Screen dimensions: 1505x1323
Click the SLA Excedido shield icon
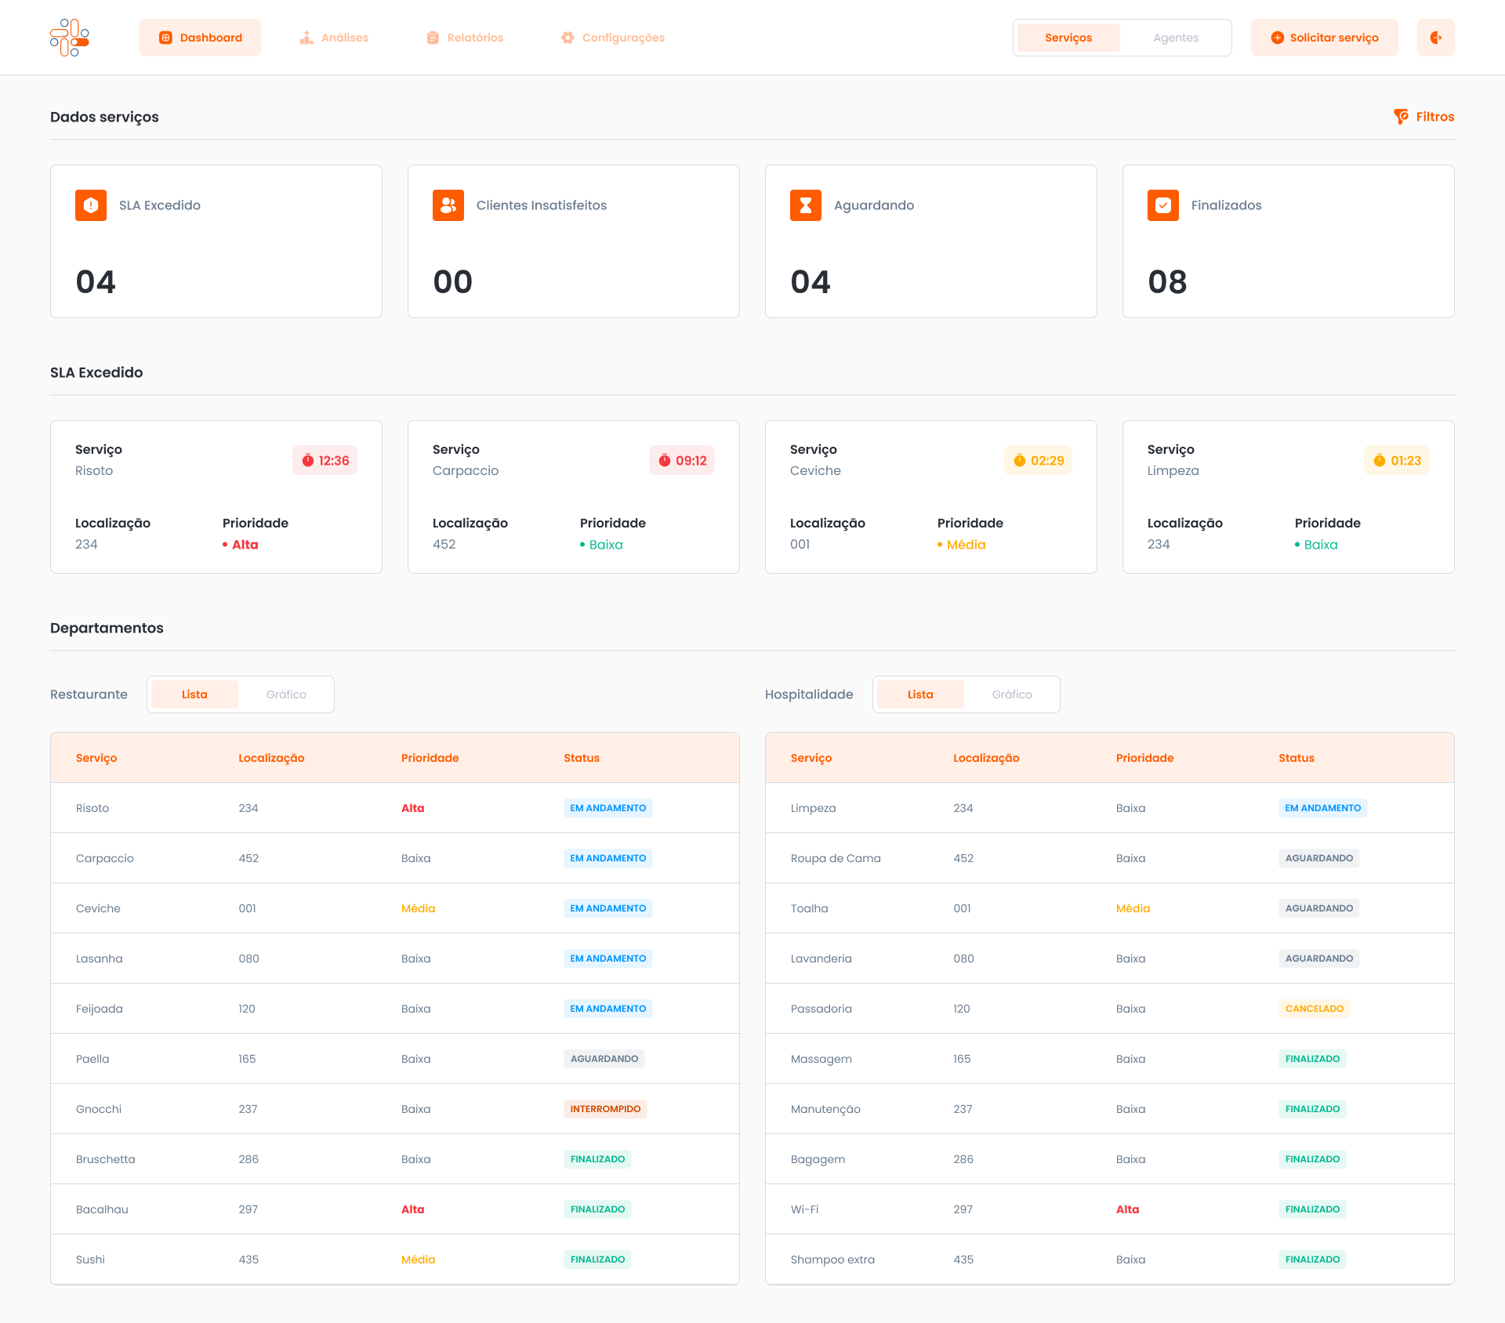tap(91, 205)
